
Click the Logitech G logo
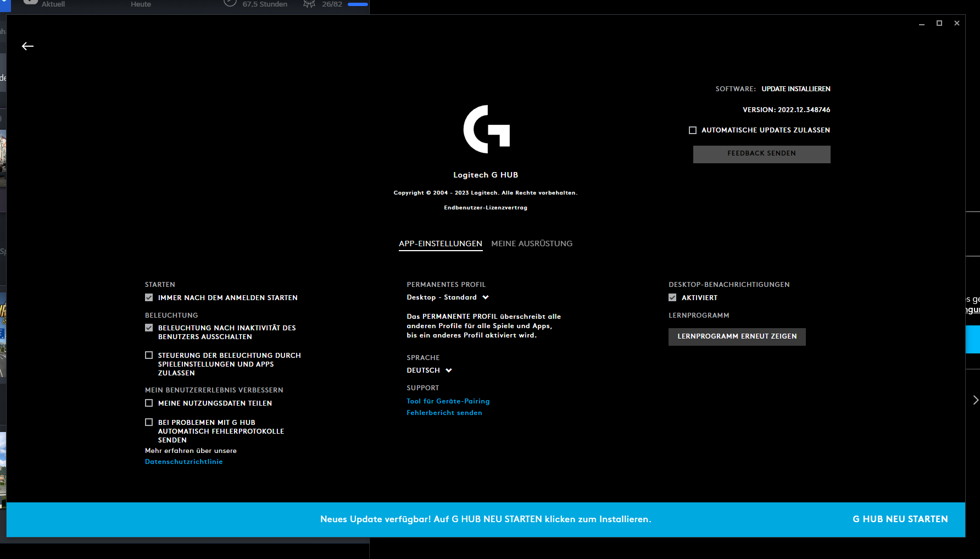pyautogui.click(x=487, y=129)
